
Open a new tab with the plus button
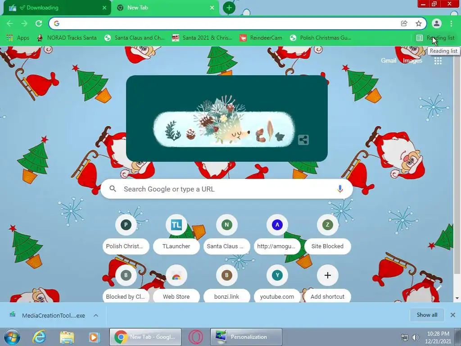coord(229,8)
